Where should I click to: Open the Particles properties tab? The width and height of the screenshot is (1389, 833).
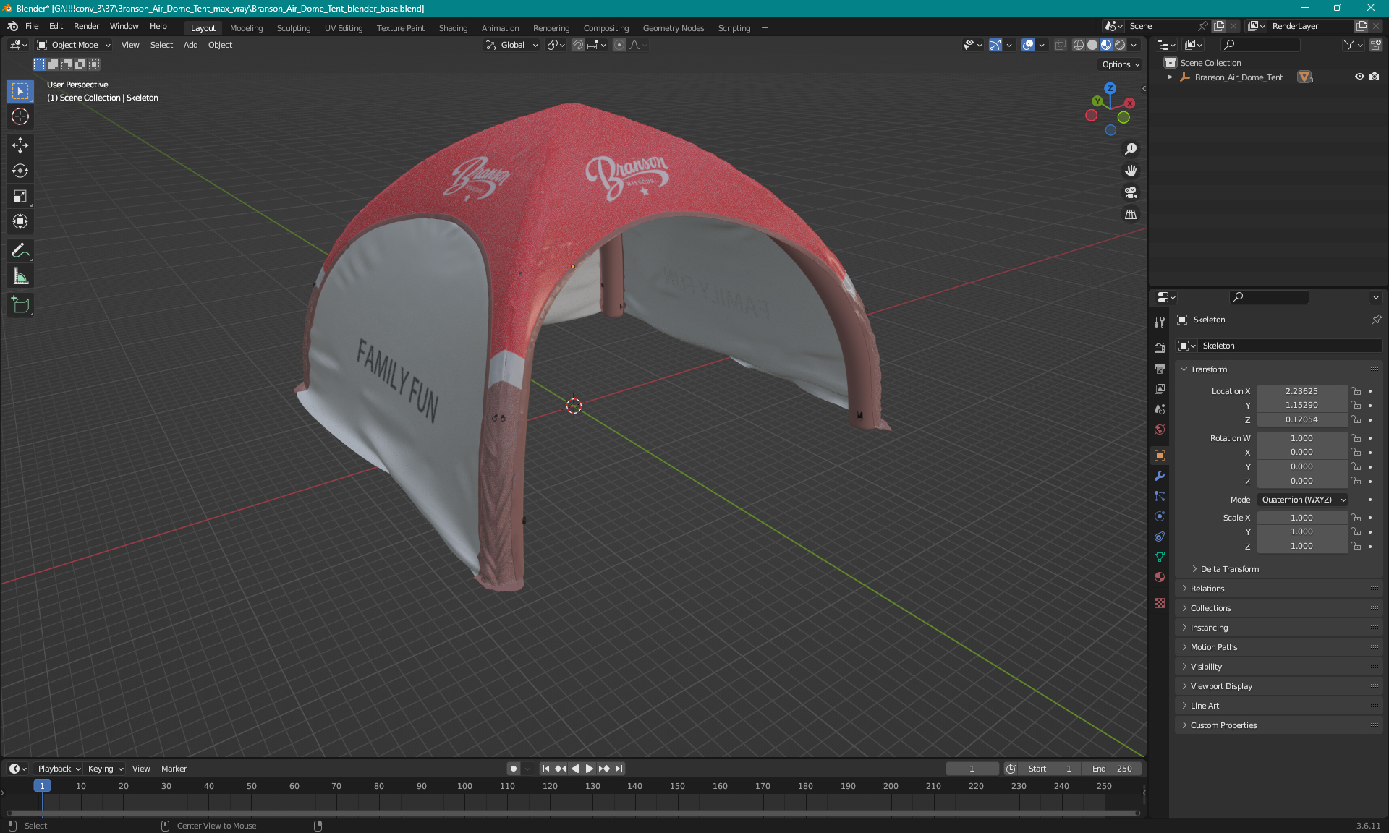click(1160, 496)
